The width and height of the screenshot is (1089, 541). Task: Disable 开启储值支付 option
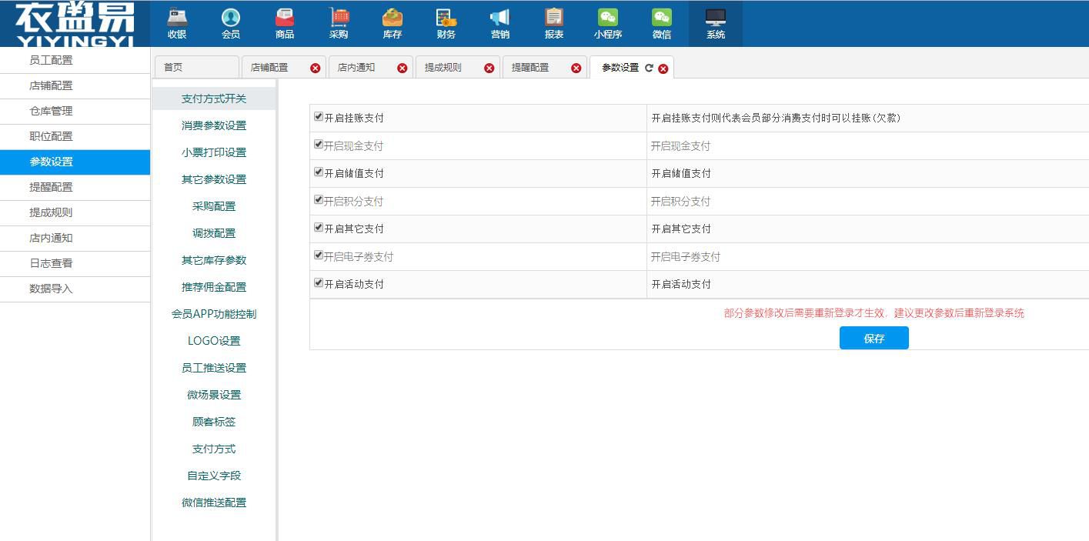(318, 172)
